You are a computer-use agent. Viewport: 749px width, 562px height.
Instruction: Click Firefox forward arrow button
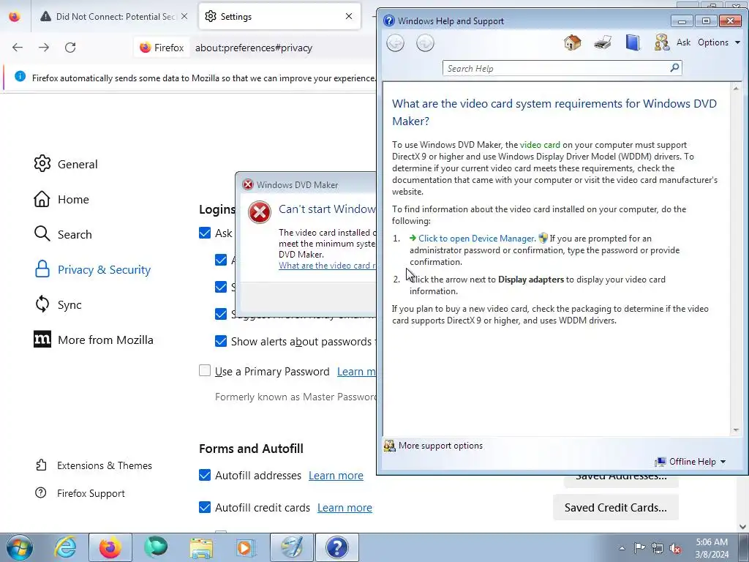point(44,48)
